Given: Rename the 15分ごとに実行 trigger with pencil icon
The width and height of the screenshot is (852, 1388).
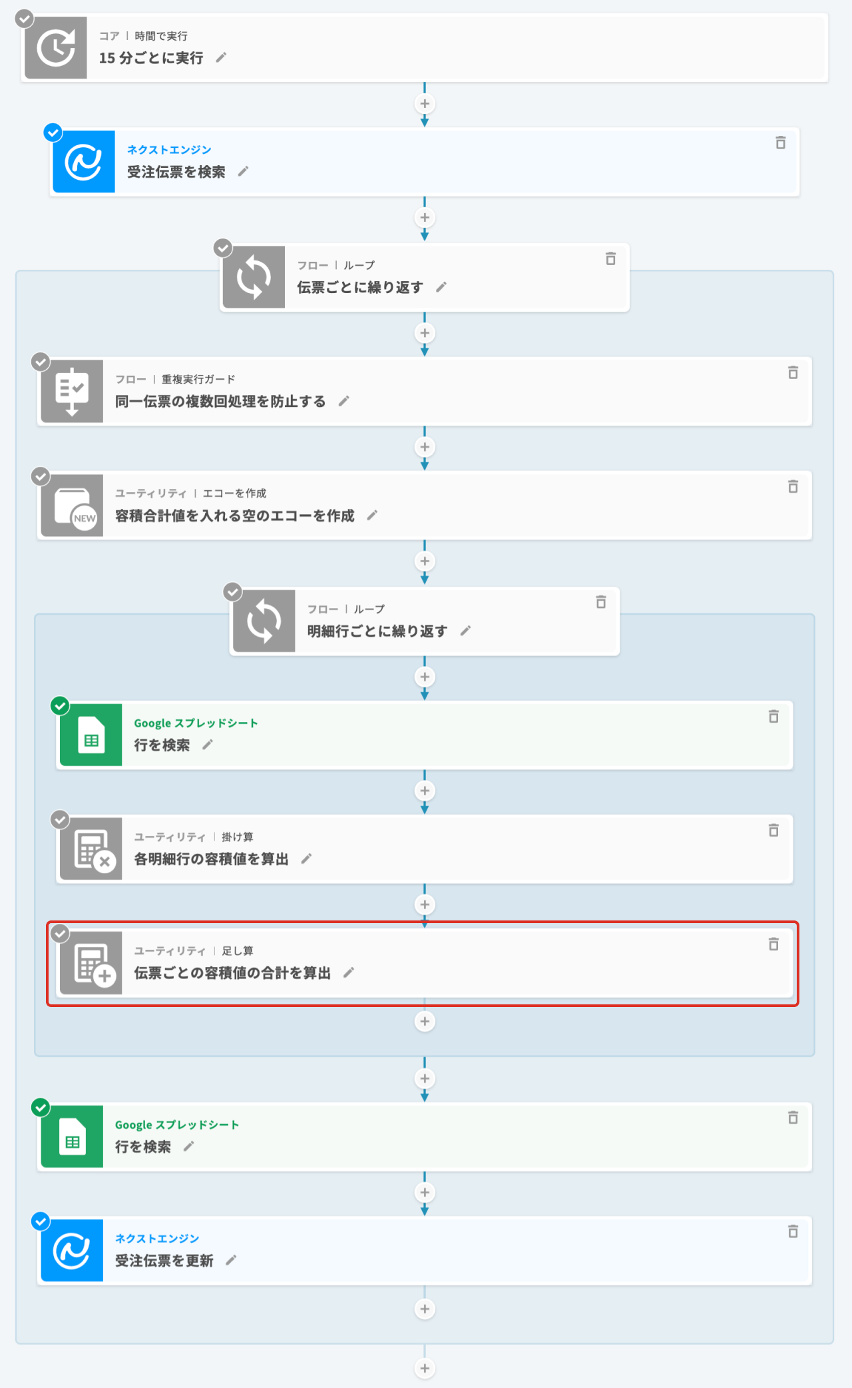Looking at the screenshot, I should coord(222,58).
